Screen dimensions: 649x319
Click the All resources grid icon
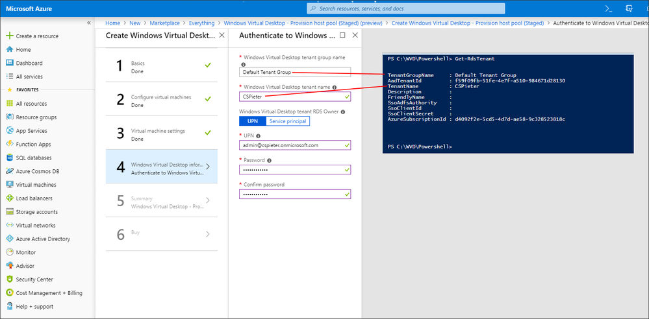(10, 104)
